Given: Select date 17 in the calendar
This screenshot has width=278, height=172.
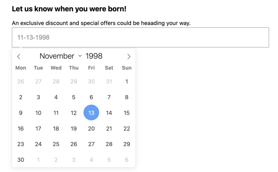Looking at the screenshot, I should tap(38, 129).
